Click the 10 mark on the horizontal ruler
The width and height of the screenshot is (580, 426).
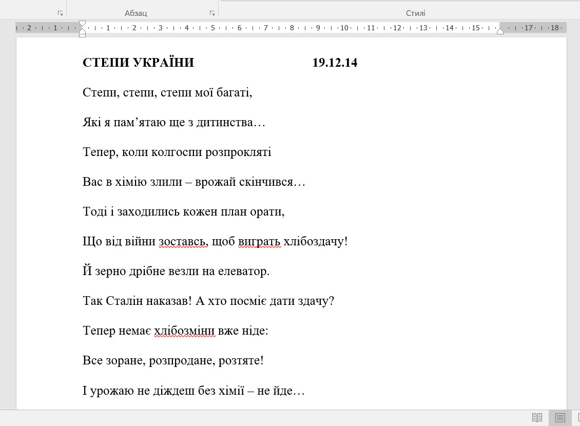click(344, 28)
